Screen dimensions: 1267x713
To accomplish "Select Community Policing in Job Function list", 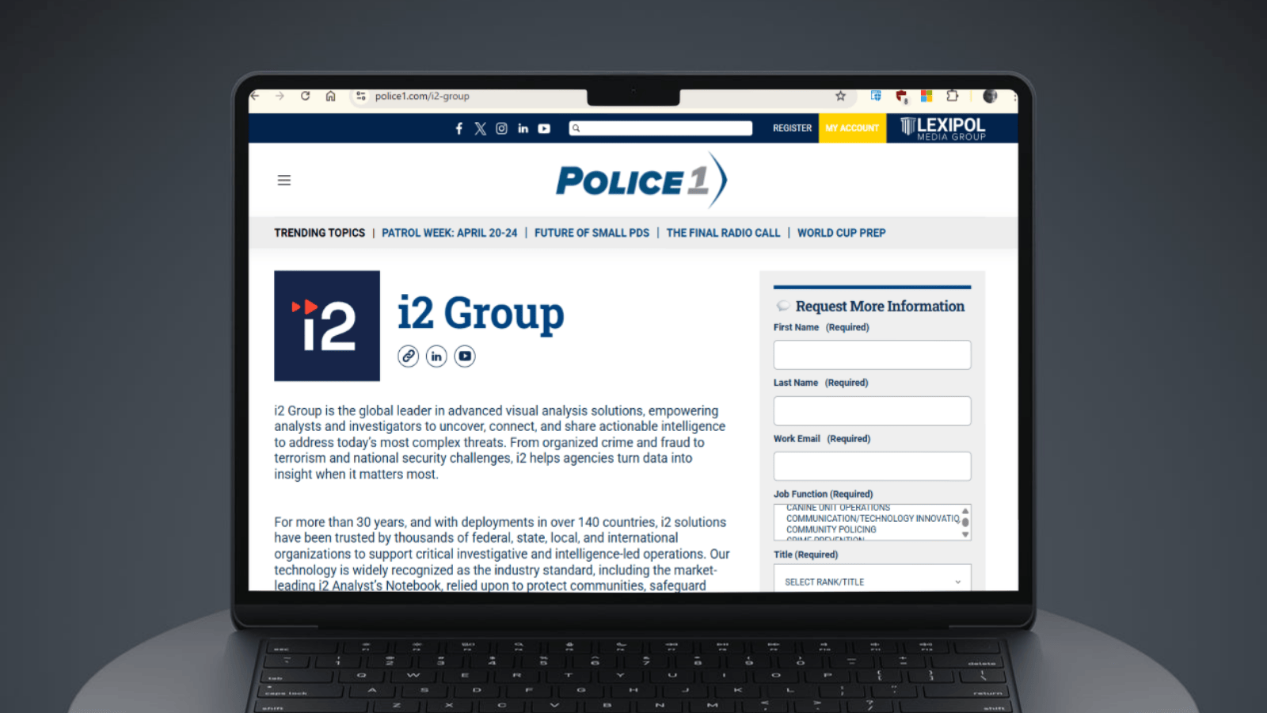I will tap(831, 529).
